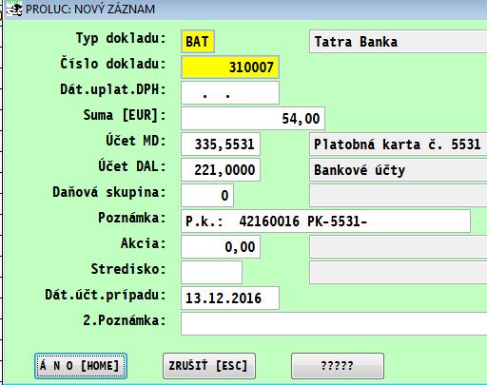Click the Číslo dokladu field 310007
The height and width of the screenshot is (385, 487).
pyautogui.click(x=230, y=67)
